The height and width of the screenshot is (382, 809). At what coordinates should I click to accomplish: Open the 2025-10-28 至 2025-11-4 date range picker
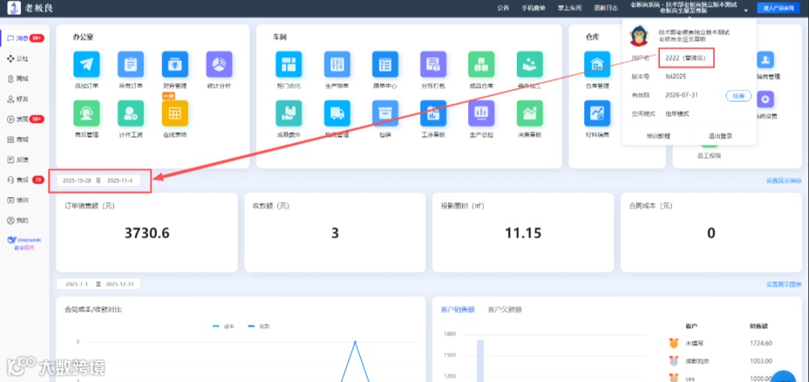pyautogui.click(x=99, y=181)
